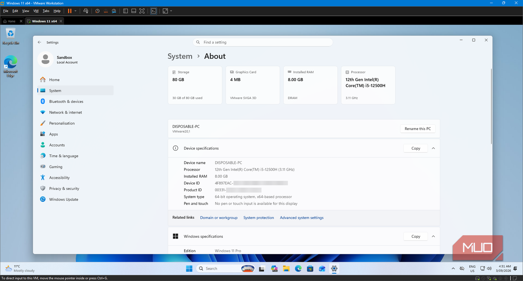
Task: Toggle the VMware library sidebar icon
Action: pyautogui.click(x=126, y=11)
